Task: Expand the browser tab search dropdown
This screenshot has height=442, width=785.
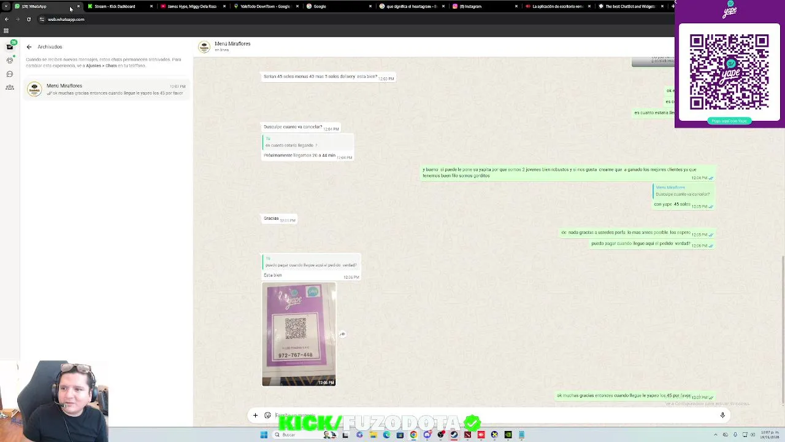Action: point(6,6)
